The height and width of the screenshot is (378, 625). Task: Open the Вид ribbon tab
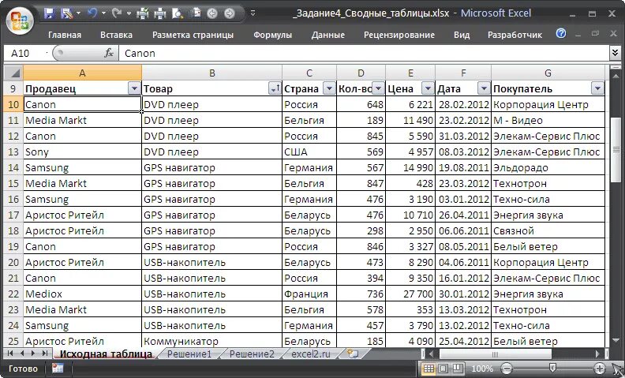pos(462,35)
